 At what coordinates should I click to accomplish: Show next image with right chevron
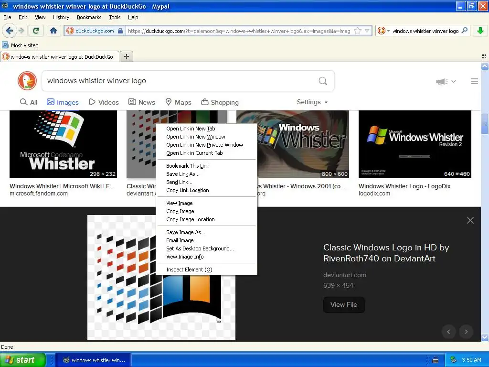coord(466,332)
